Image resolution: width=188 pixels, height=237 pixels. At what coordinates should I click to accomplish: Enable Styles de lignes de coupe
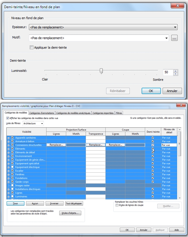coord(117,205)
